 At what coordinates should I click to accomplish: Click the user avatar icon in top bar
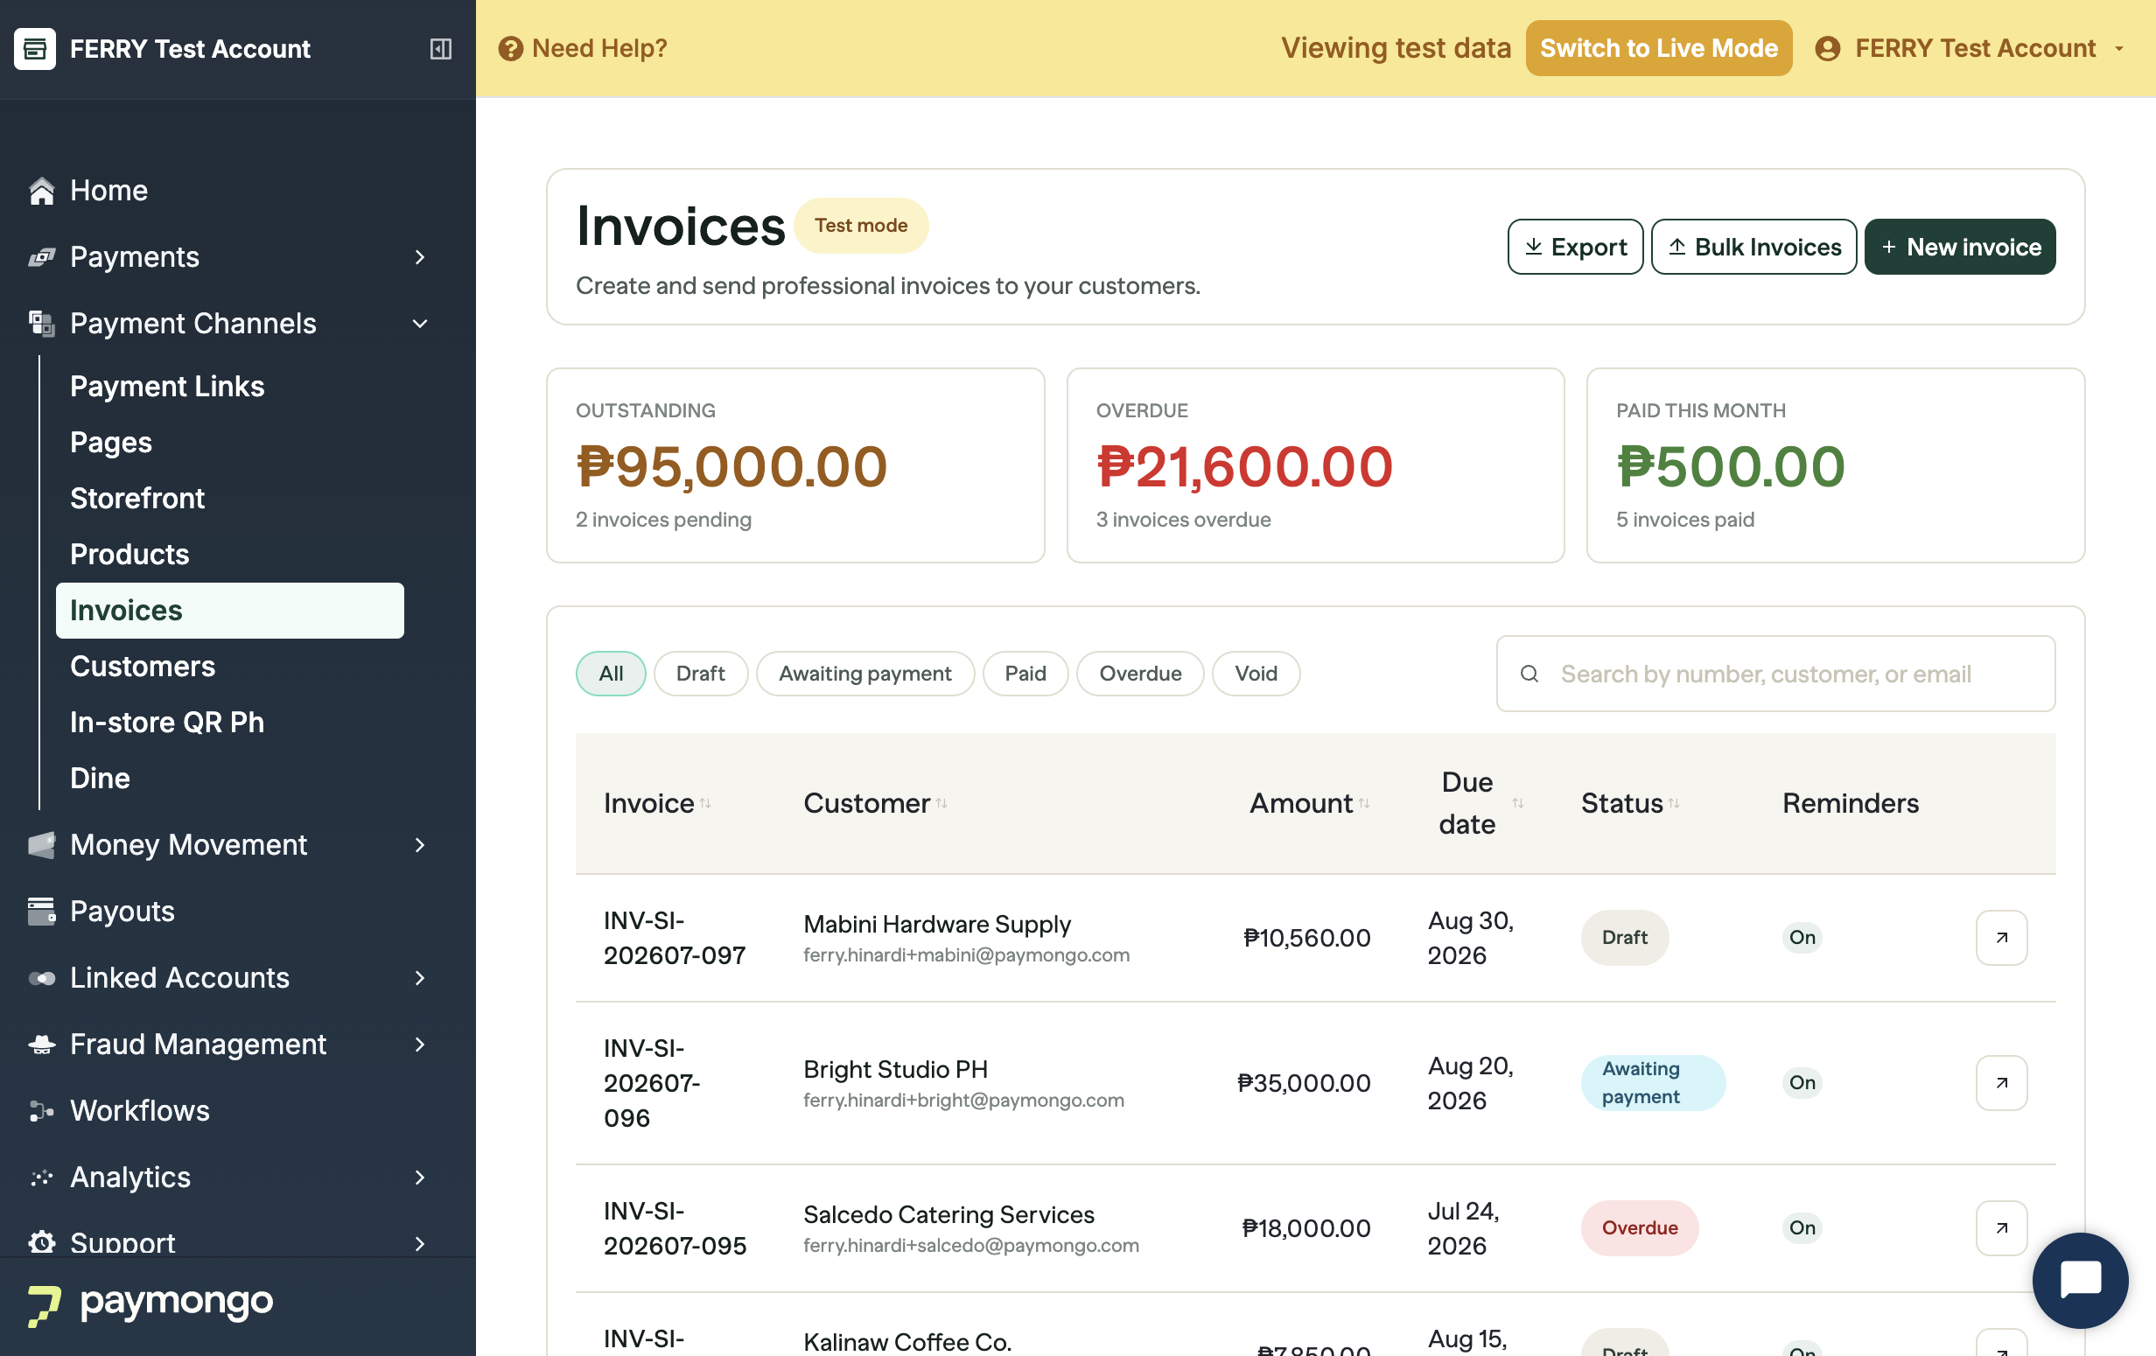point(1827,48)
